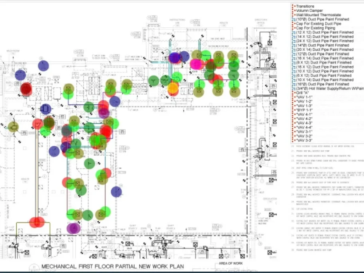364x273 pixels.
Task: Click the AREA OF WORK box
Action: [x=230, y=263]
